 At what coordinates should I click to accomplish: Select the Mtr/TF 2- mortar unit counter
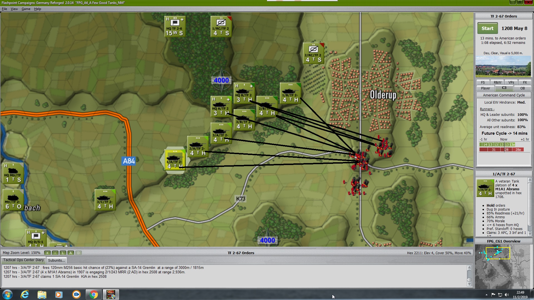click(x=13, y=200)
